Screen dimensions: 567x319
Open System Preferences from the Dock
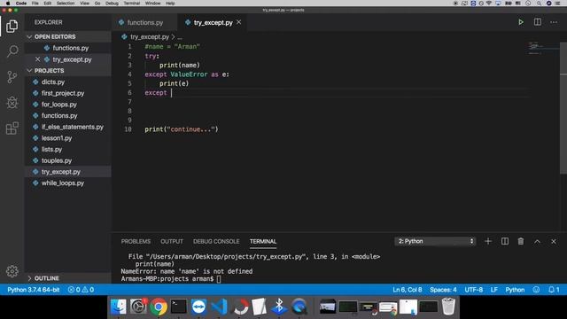click(138, 307)
